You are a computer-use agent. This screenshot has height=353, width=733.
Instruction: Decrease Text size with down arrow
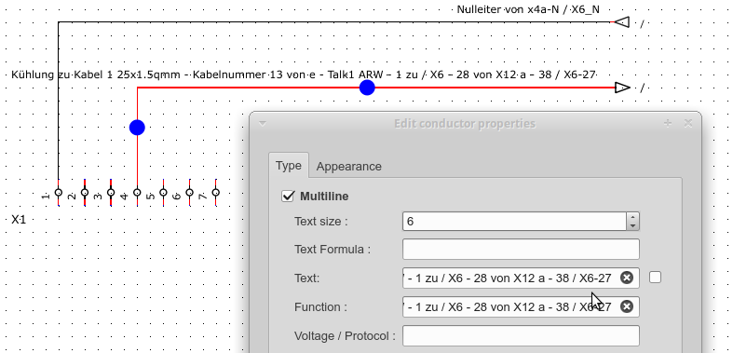(633, 225)
